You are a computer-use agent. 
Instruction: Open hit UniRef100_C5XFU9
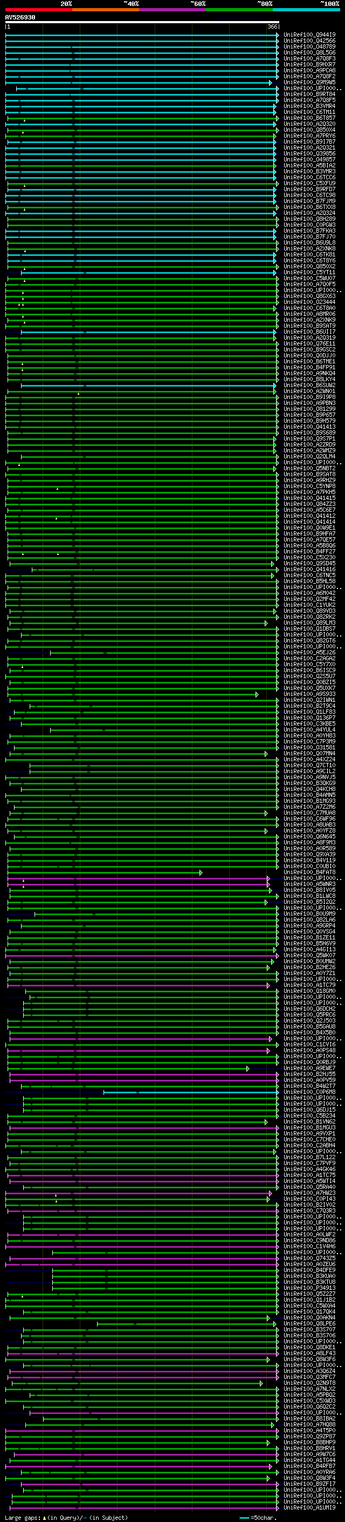(x=309, y=183)
